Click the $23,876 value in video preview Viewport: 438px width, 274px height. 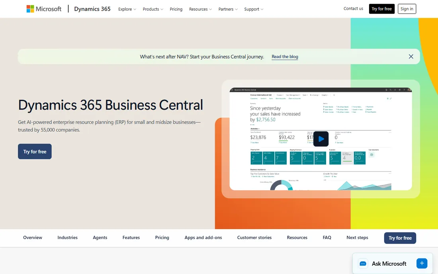(258, 137)
